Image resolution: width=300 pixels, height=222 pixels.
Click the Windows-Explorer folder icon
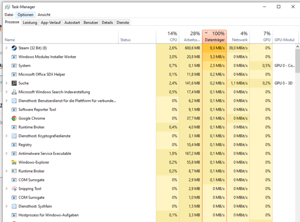[x=14, y=163]
